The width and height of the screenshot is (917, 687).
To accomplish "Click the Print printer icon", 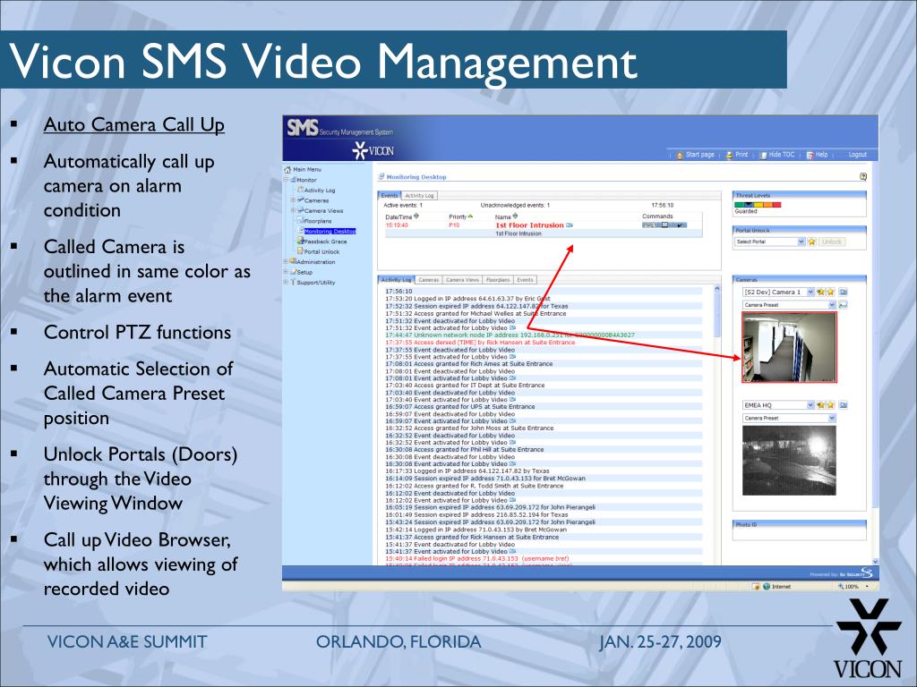I will click(729, 155).
